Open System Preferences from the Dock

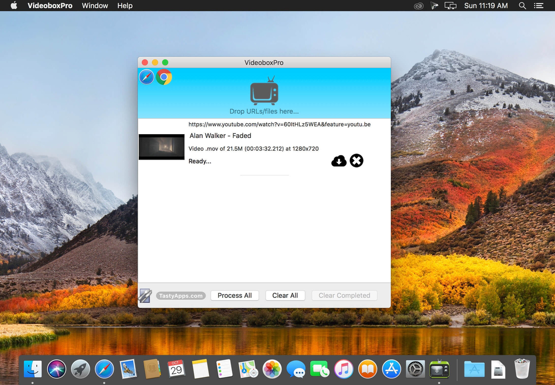click(x=416, y=369)
